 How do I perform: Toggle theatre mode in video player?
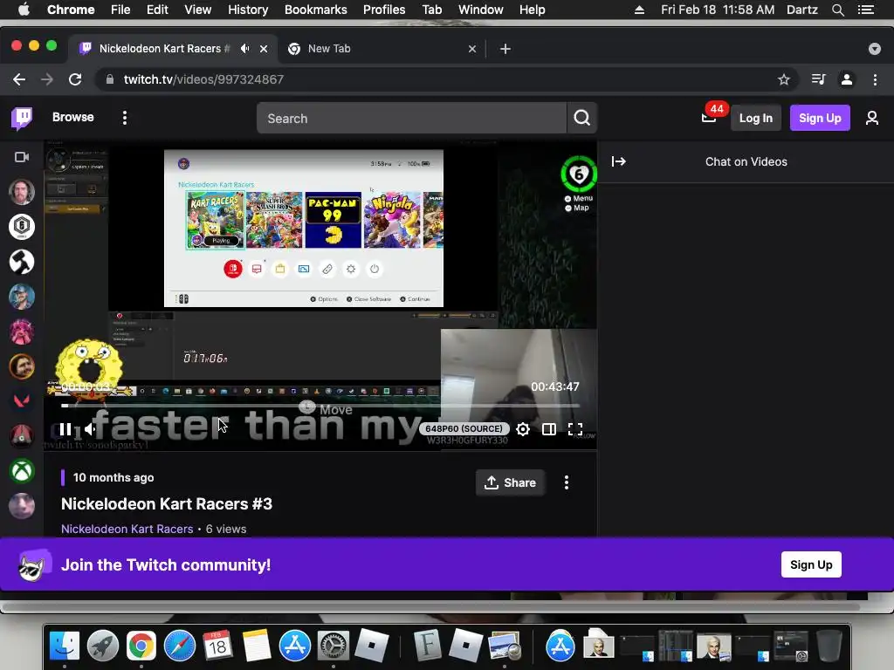[548, 429]
